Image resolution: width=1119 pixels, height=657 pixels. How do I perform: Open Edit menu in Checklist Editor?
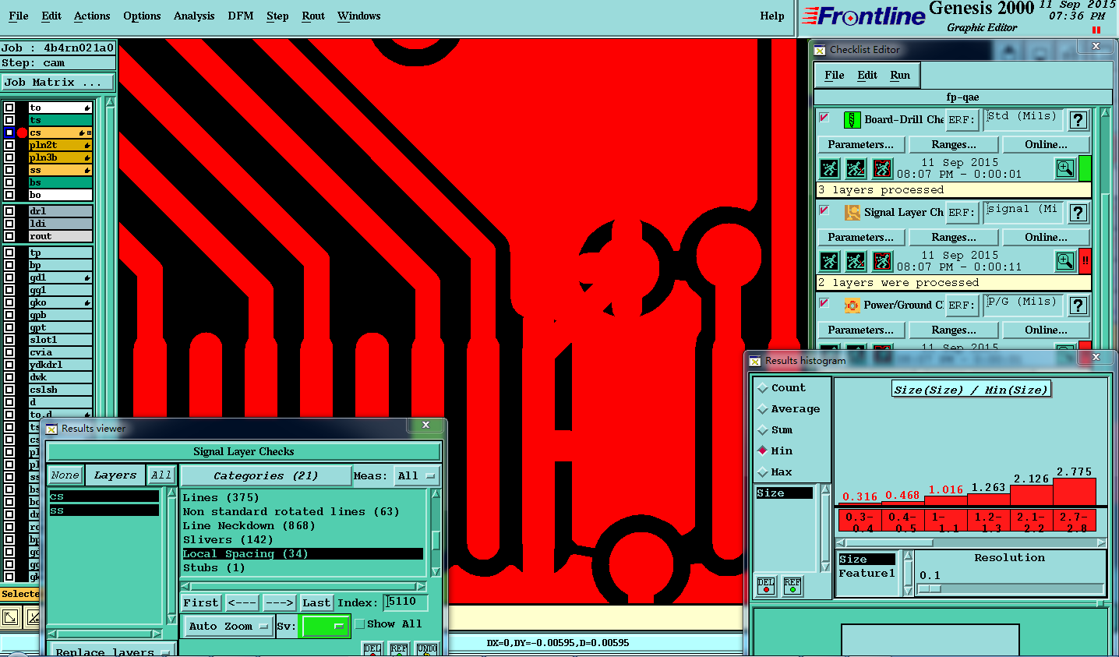coord(867,75)
